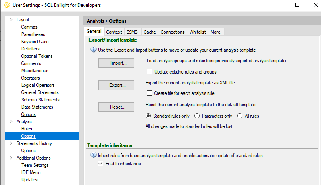Select Keyword Case in the tree
The width and height of the screenshot is (321, 185).
pos(35,42)
